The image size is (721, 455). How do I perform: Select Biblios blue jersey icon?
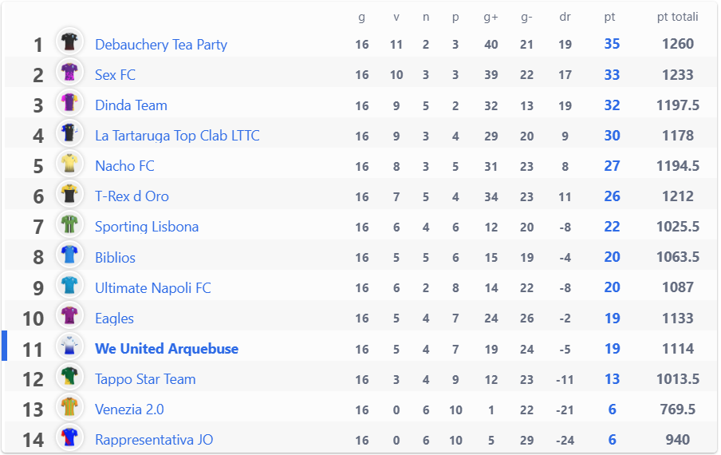click(69, 255)
